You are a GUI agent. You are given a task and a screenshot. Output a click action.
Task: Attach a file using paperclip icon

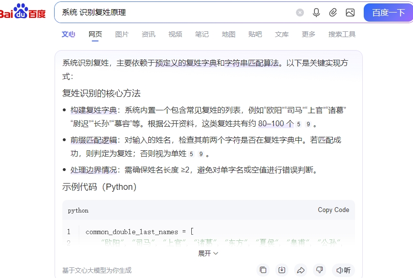(x=333, y=13)
